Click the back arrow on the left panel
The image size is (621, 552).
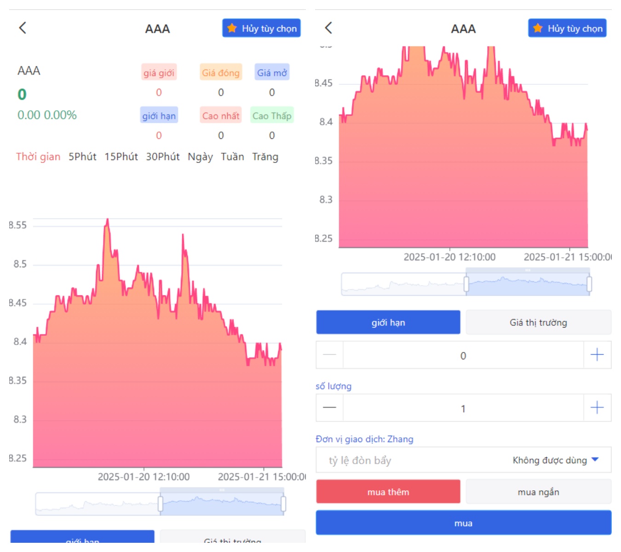22,28
